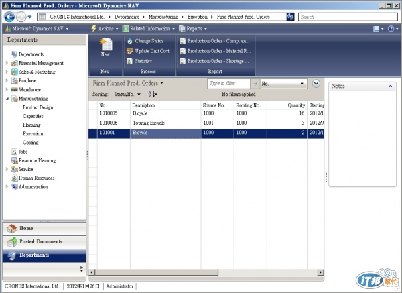Expand the Purchase node
Image resolution: width=402 pixels, height=293 pixels.
[x=7, y=81]
